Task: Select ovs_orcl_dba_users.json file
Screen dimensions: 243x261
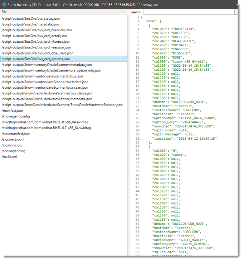Action: pyautogui.click(x=37, y=53)
